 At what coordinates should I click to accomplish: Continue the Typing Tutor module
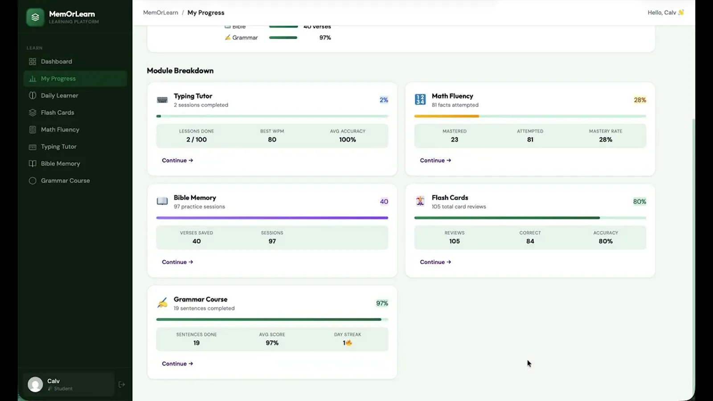(177, 160)
